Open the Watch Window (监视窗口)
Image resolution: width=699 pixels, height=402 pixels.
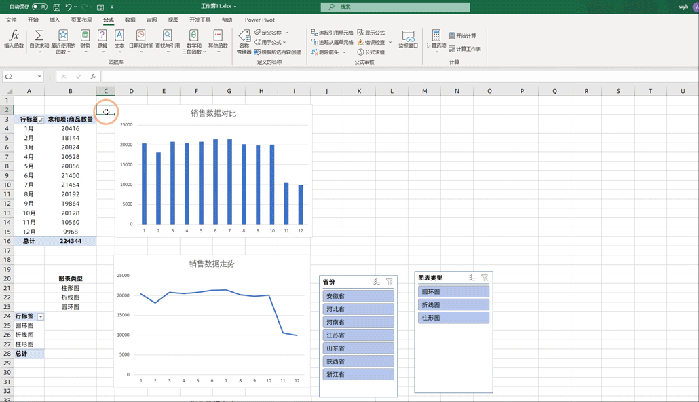click(x=408, y=39)
